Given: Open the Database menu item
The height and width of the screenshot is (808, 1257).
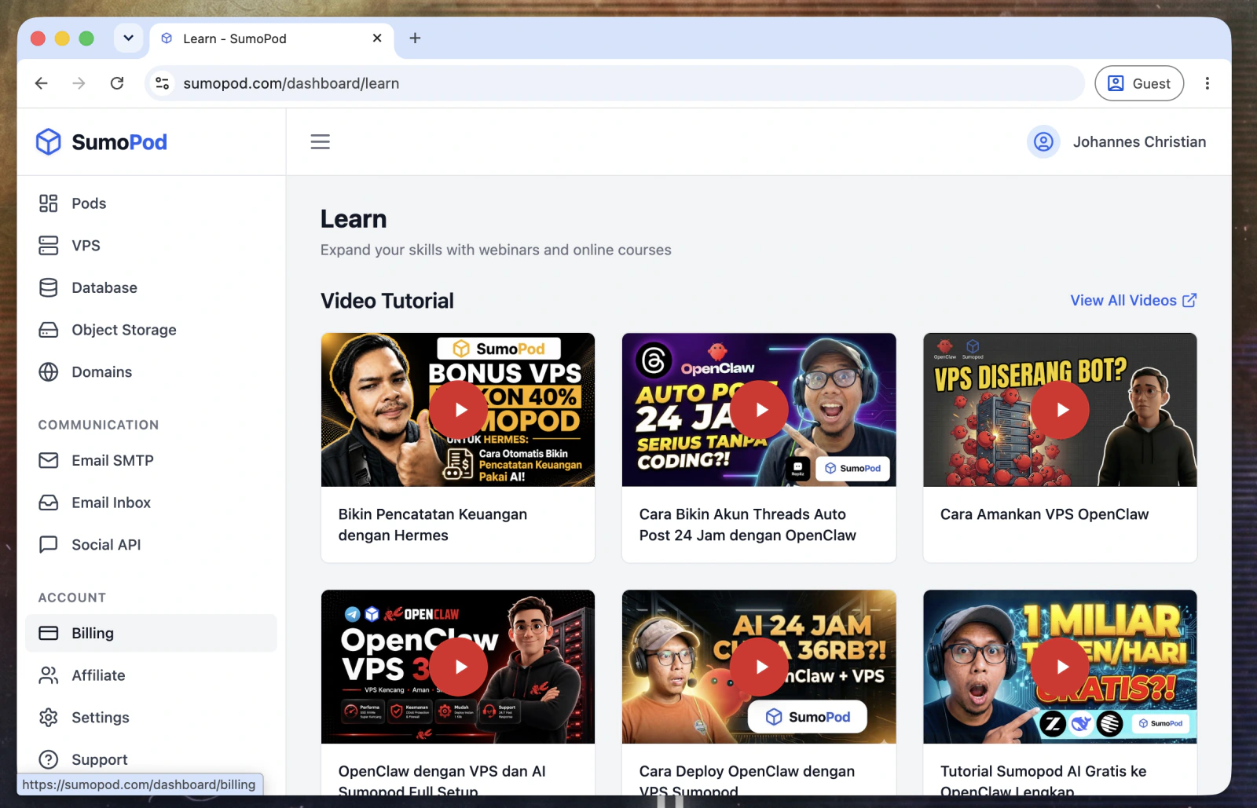Looking at the screenshot, I should click(x=151, y=288).
